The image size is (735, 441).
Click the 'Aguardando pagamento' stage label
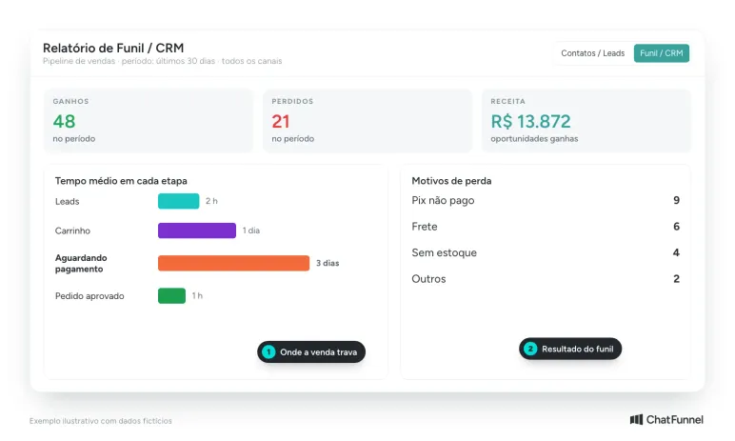click(81, 264)
